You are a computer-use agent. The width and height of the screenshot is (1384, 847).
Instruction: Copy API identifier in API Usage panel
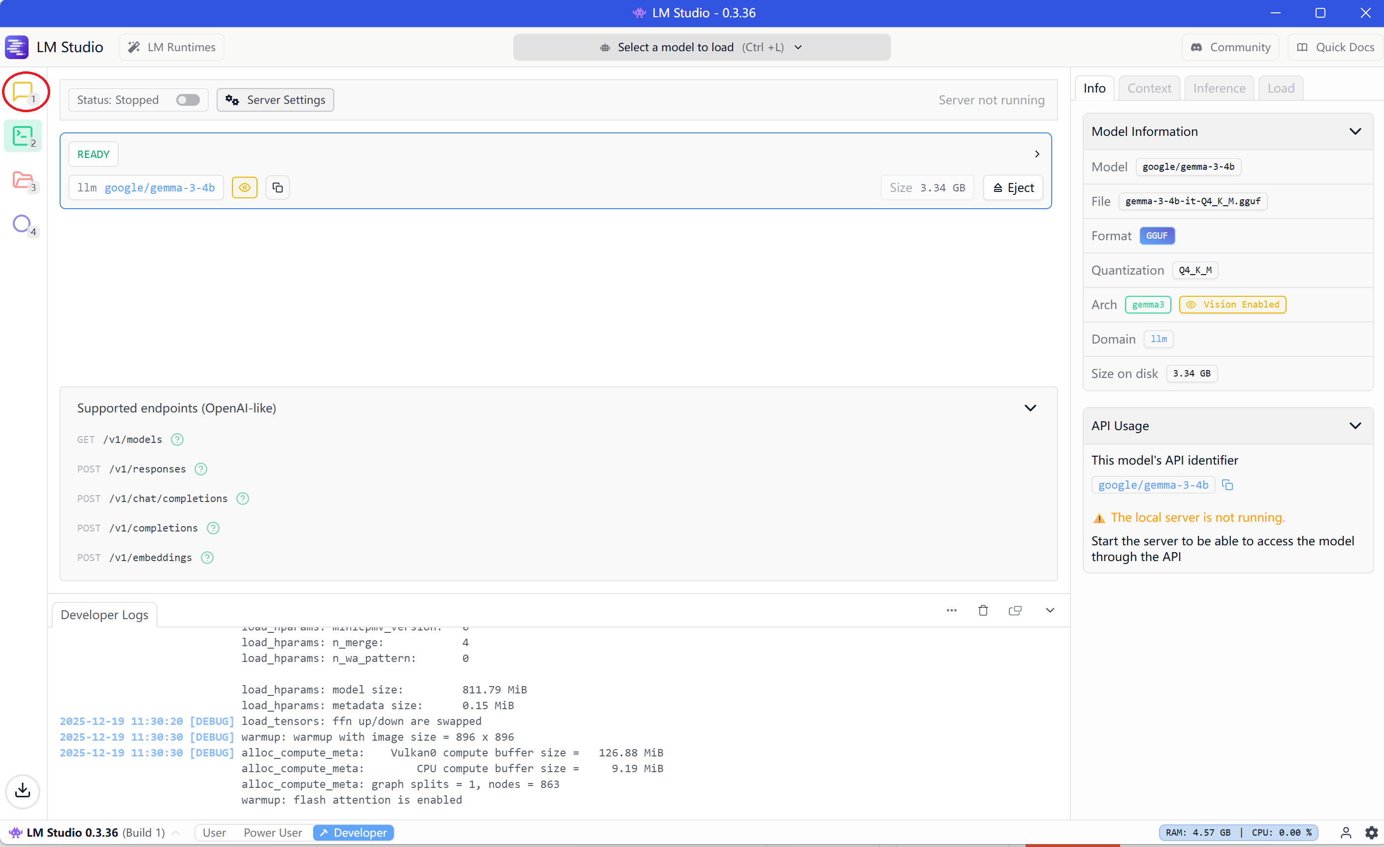point(1227,485)
